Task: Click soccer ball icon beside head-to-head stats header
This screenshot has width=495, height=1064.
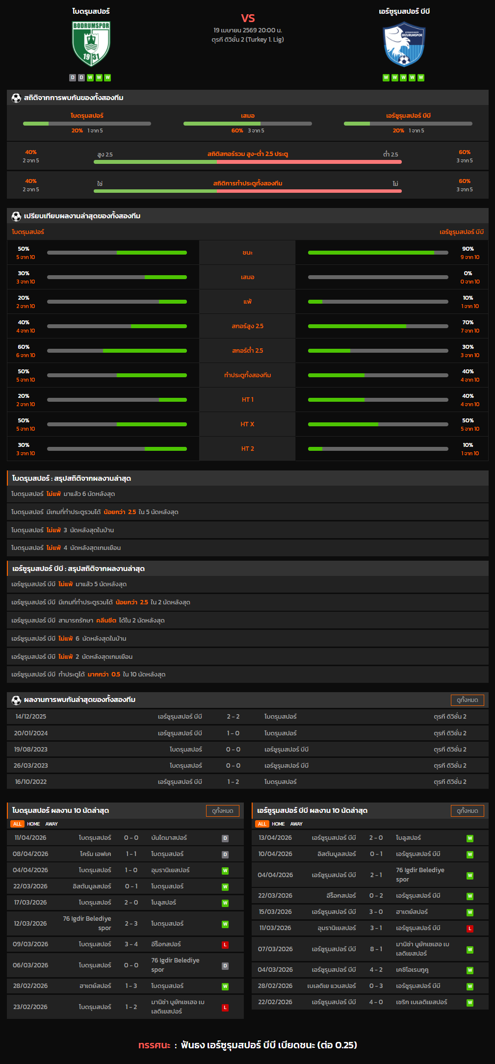Action: 16,98
